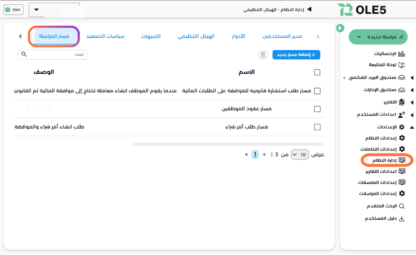Click the horizontal table scrollbar
Viewport: 416px width, 255px height.
228,144
